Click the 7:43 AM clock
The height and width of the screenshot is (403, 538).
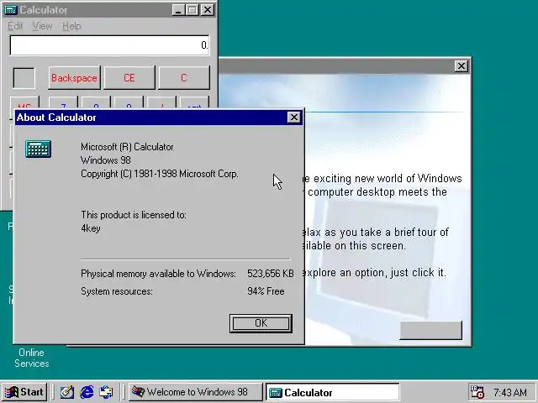click(510, 392)
